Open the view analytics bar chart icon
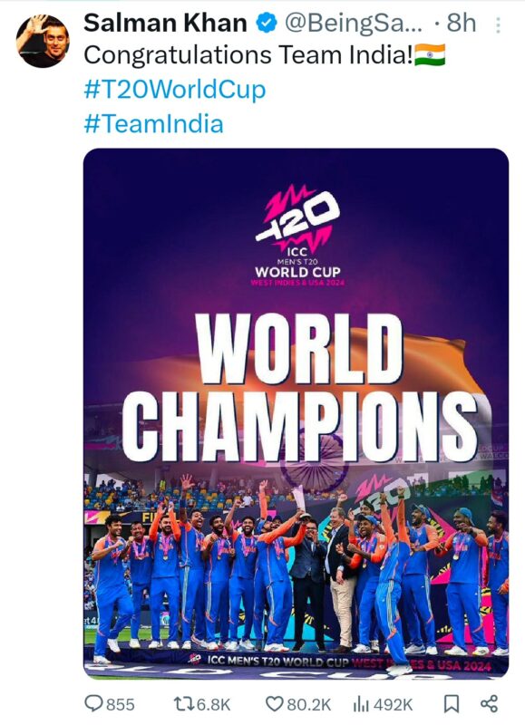The width and height of the screenshot is (525, 725). click(x=361, y=704)
